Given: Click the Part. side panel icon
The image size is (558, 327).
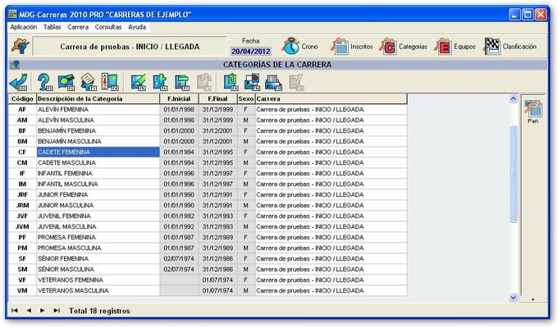Looking at the screenshot, I should coord(533,111).
